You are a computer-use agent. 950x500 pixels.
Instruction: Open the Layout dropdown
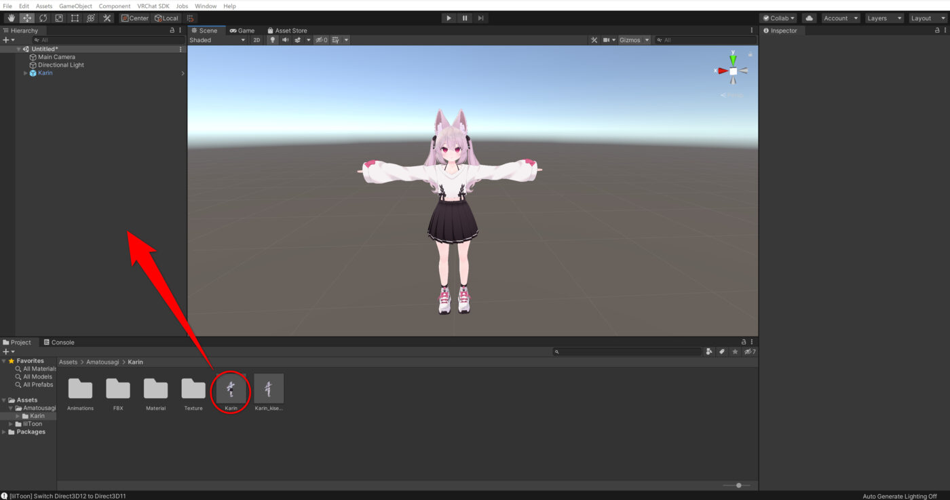[927, 18]
